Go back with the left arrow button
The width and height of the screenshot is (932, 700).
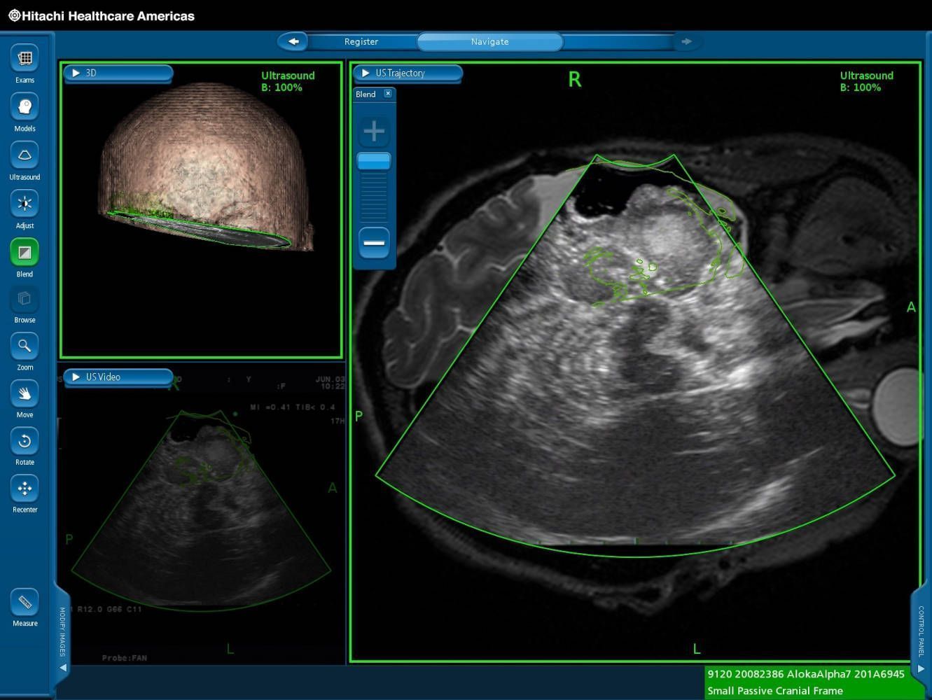click(293, 41)
